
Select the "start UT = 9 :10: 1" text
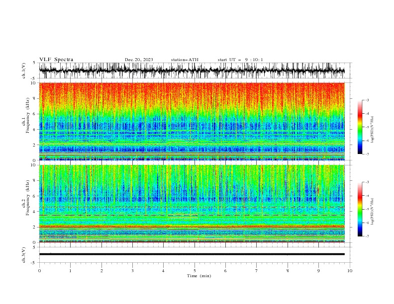(x=240, y=60)
